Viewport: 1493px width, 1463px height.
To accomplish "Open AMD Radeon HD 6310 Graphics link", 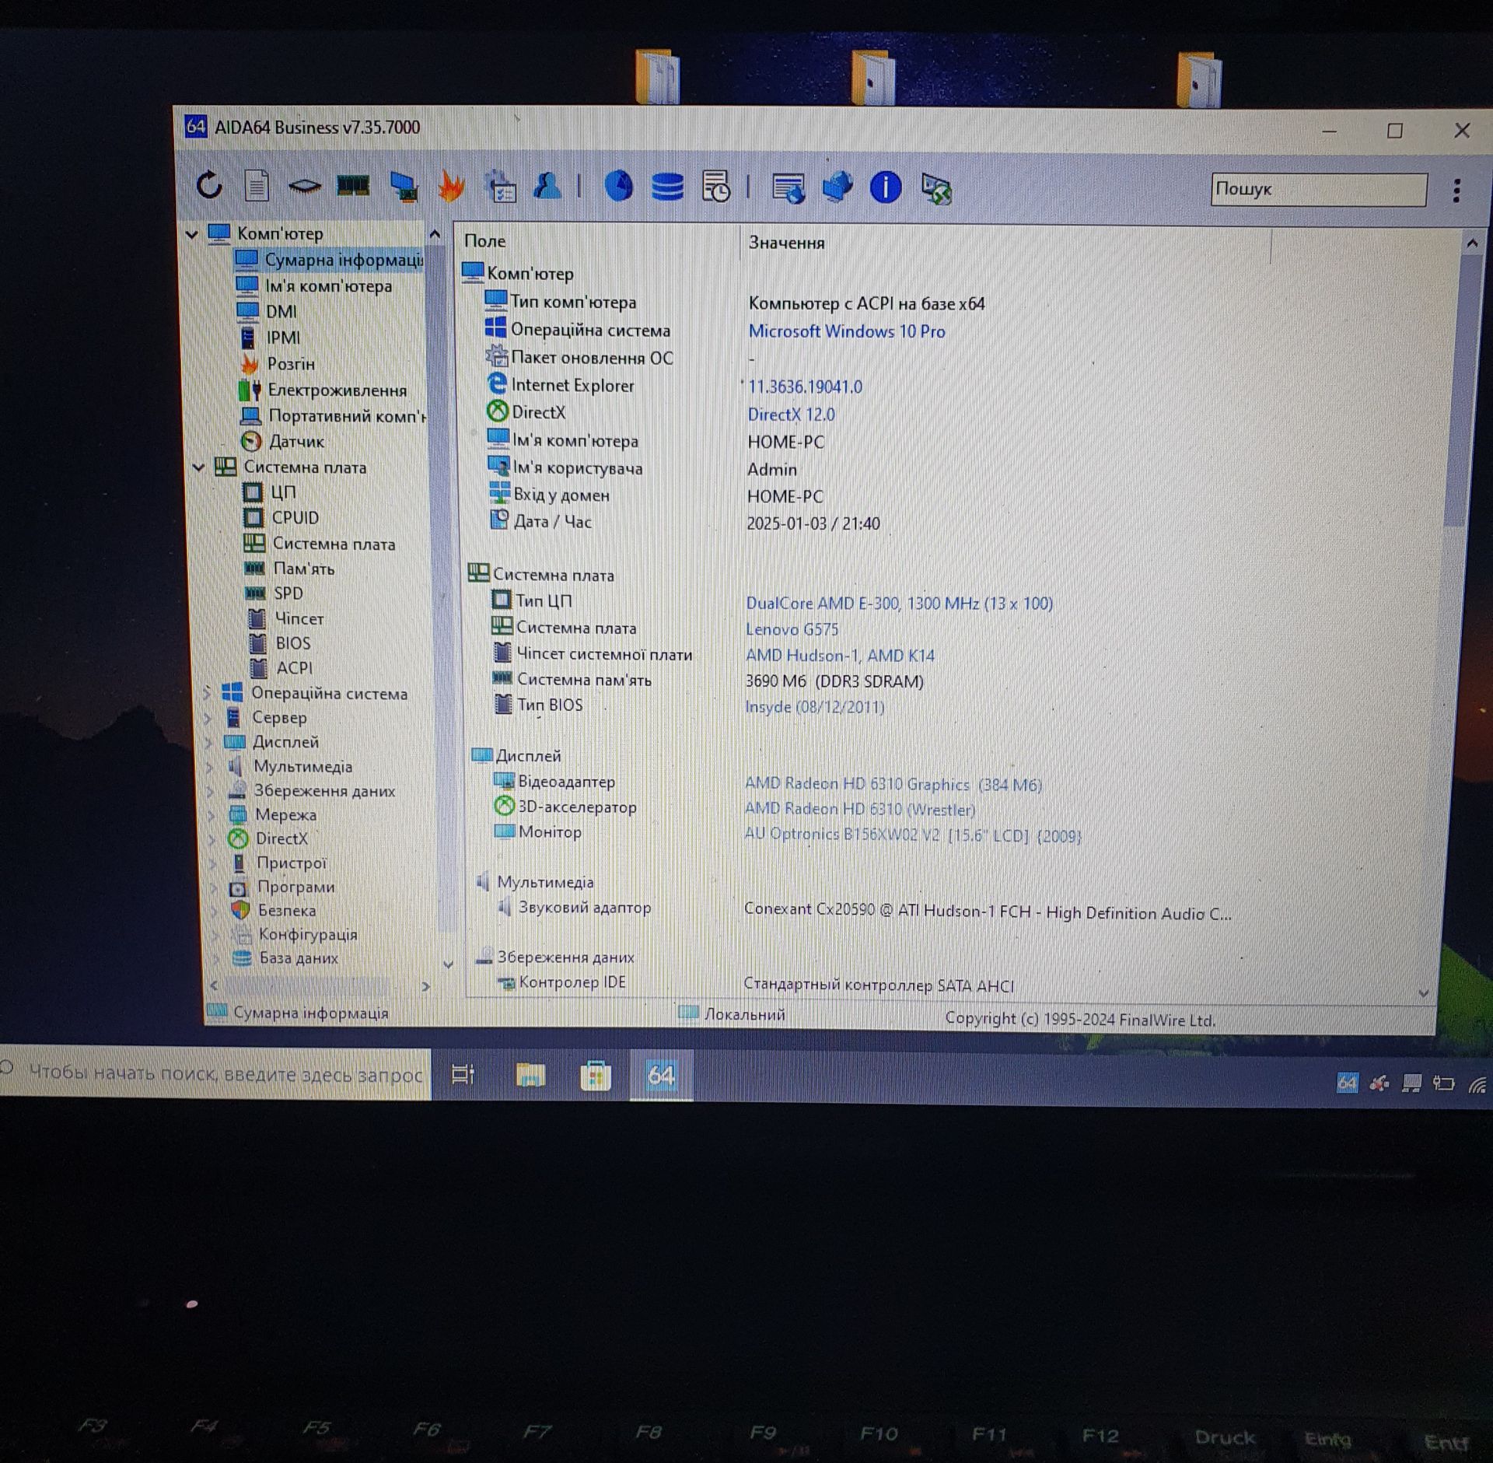I will pos(893,784).
